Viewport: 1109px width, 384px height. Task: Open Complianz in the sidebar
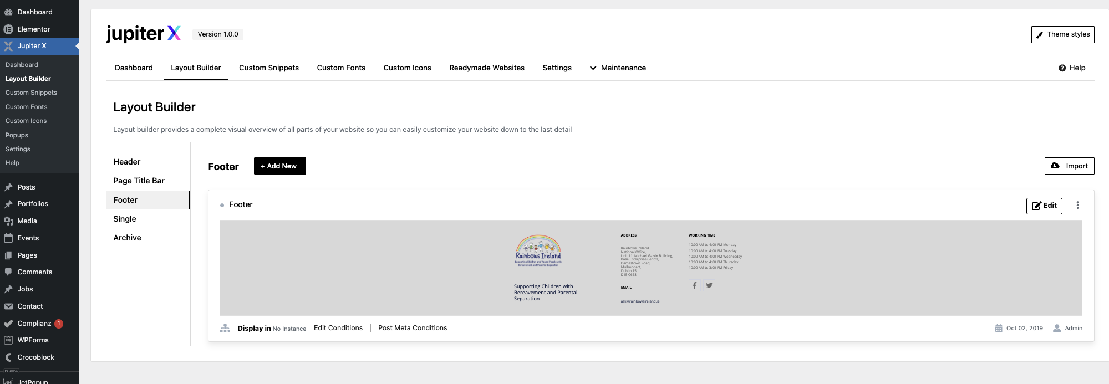point(34,324)
